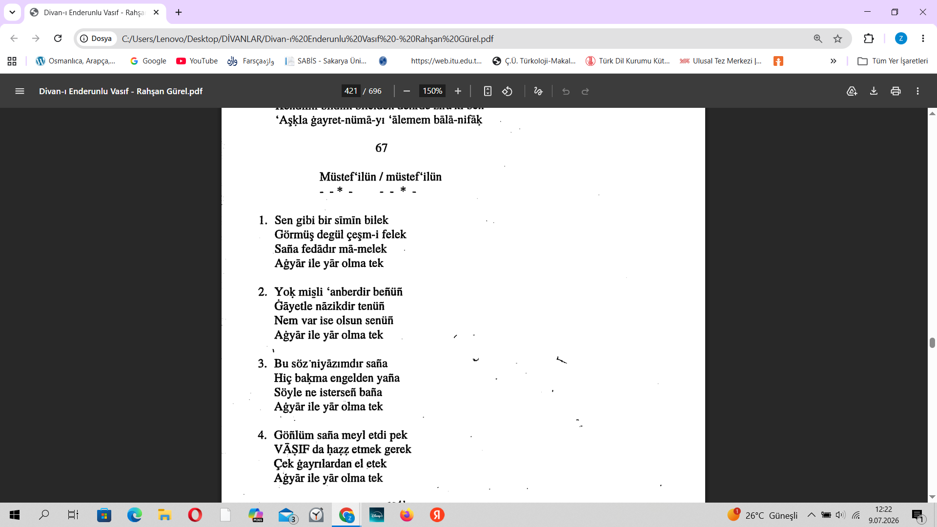This screenshot has width=937, height=527.
Task: Open a new browser tab
Action: click(x=179, y=12)
